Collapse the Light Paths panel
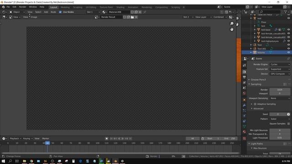292x164 pixels. [256, 144]
